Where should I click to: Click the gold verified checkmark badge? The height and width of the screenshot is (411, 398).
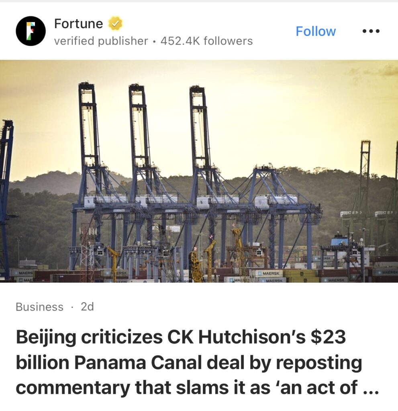(114, 24)
